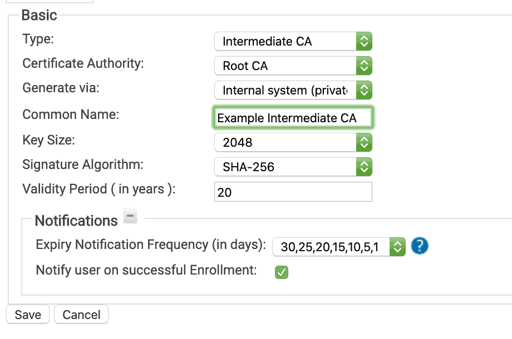The width and height of the screenshot is (512, 339).
Task: Open the Certificate Authority dropdown
Action: pos(293,66)
